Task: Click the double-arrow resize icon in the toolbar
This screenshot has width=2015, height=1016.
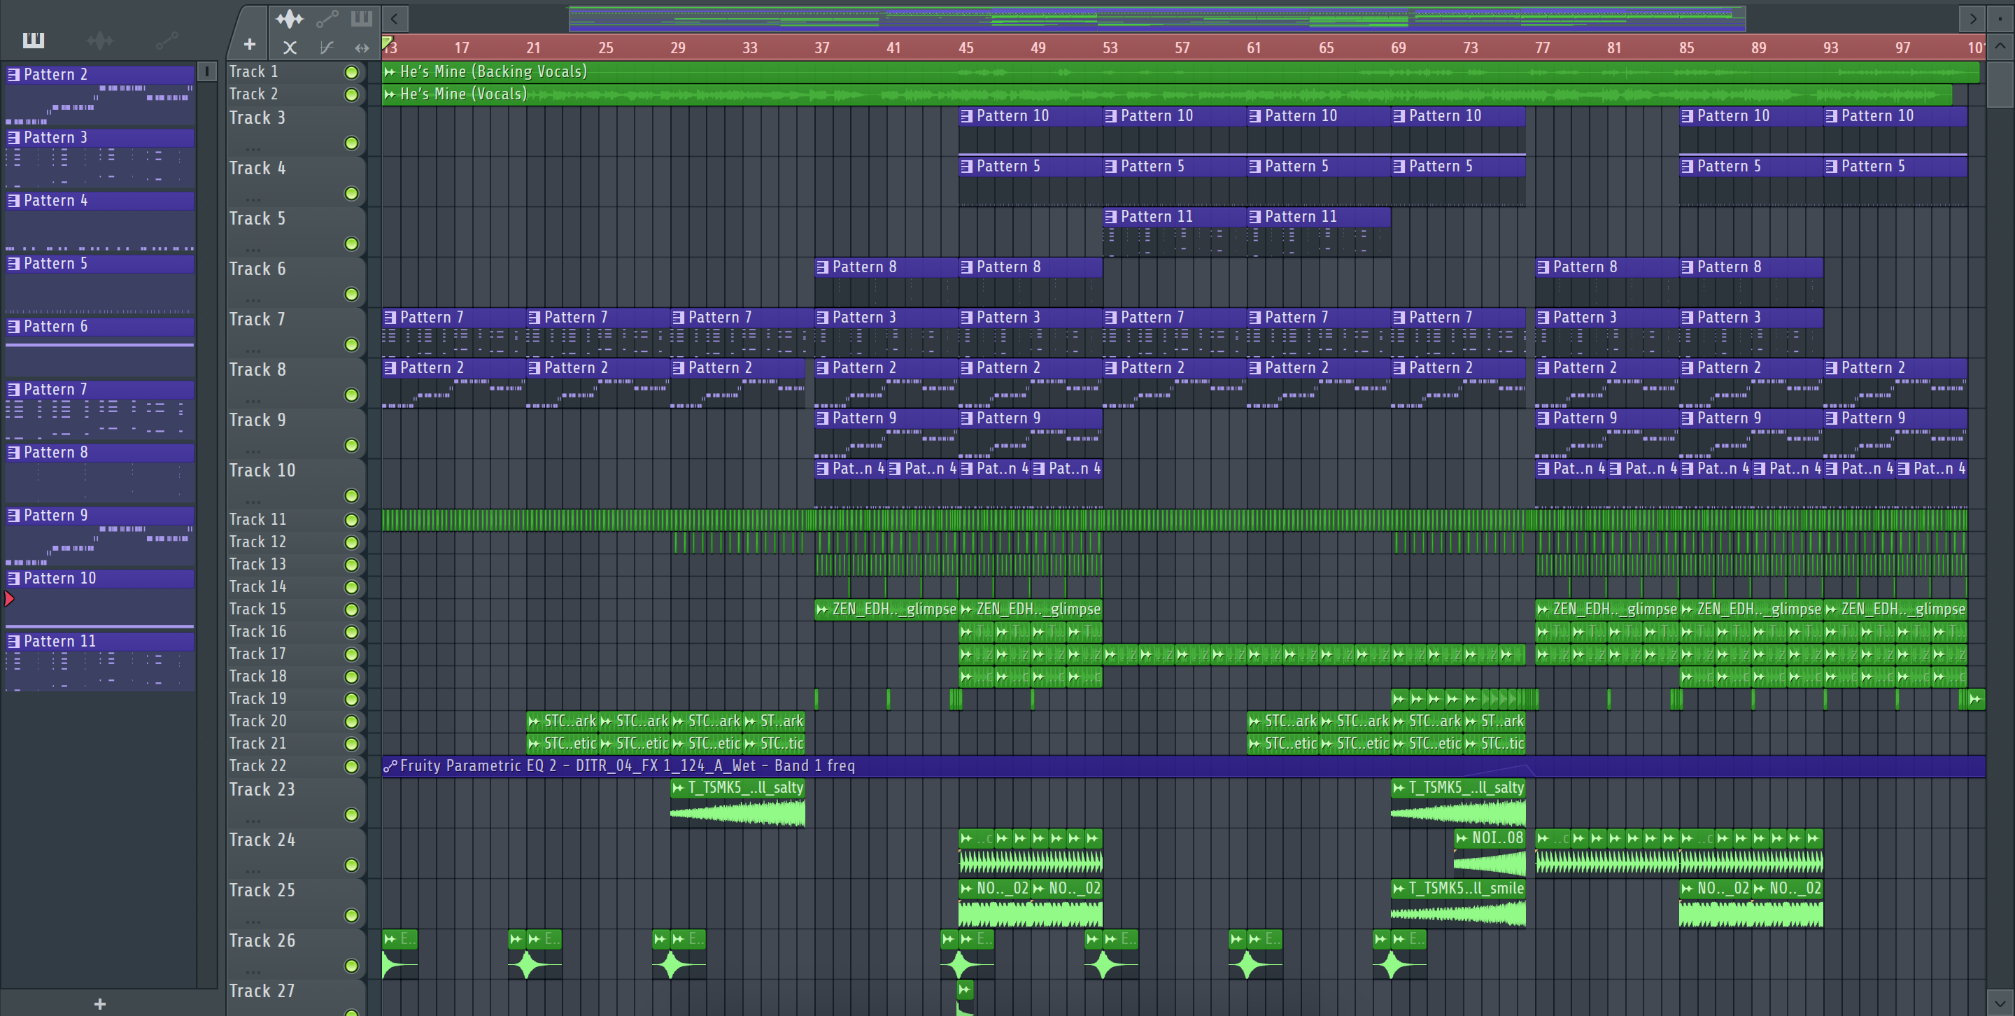Action: click(x=362, y=48)
